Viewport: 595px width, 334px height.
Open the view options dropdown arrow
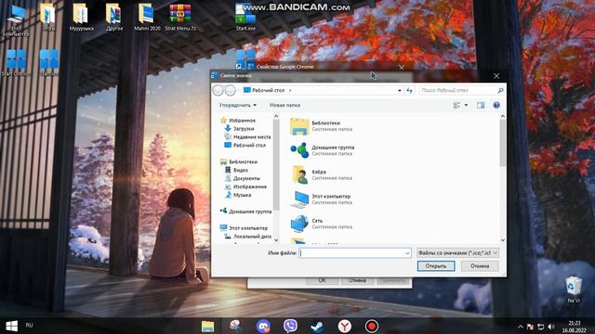(466, 105)
